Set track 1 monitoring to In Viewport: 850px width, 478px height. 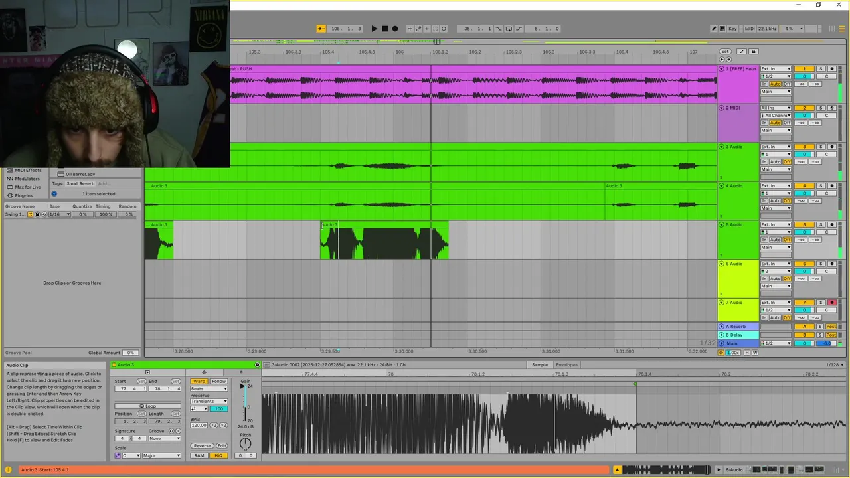pos(764,84)
